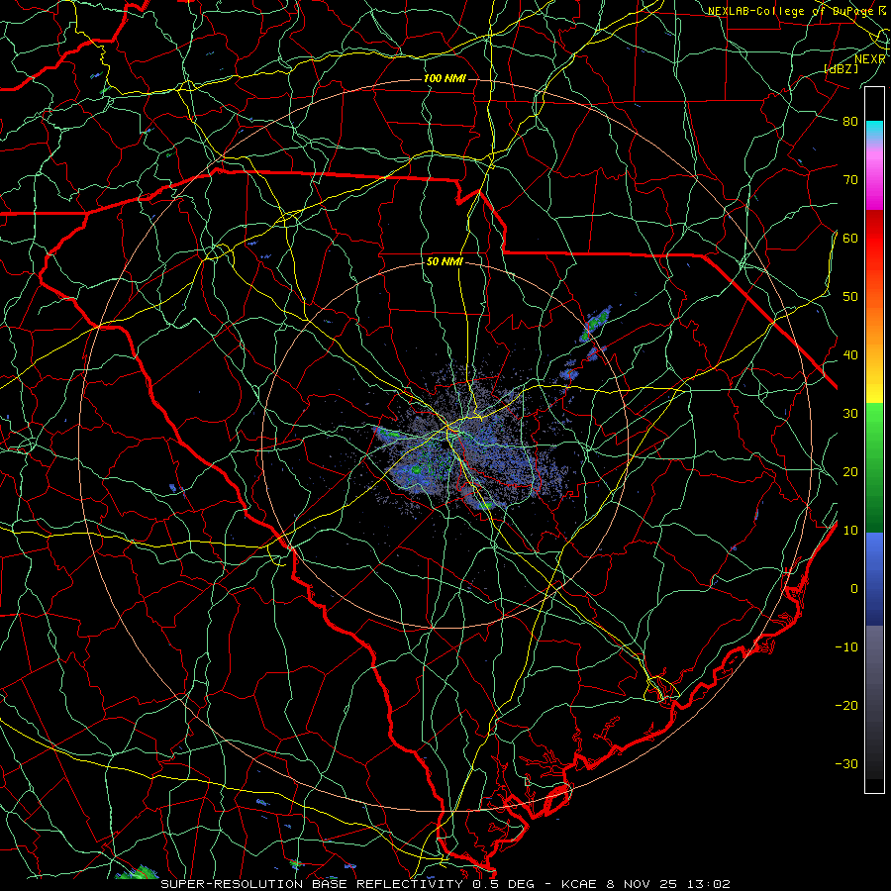Click the 10 value on the dBZ scale
Viewport: 891px width, 891px height.
pyautogui.click(x=850, y=531)
